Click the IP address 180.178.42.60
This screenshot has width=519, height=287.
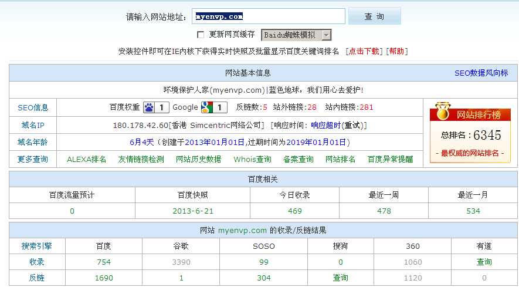tap(141, 125)
